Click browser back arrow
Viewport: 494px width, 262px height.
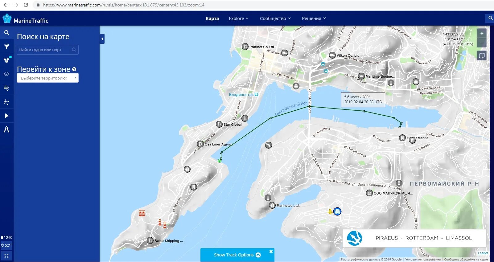pyautogui.click(x=6, y=5)
